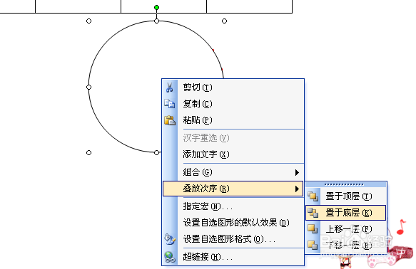Click the scissors icon beside 剪切

tap(170, 88)
